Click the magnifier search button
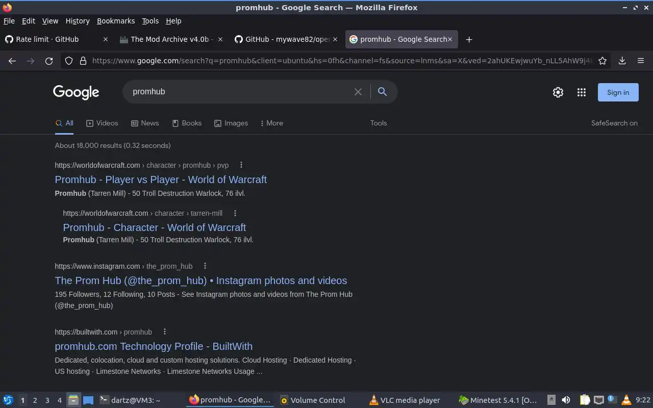This screenshot has width=653, height=408. pyautogui.click(x=382, y=92)
